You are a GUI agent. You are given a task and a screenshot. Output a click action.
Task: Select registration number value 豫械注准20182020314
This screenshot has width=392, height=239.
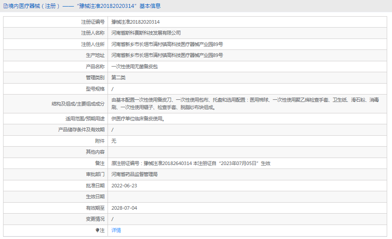135,22
